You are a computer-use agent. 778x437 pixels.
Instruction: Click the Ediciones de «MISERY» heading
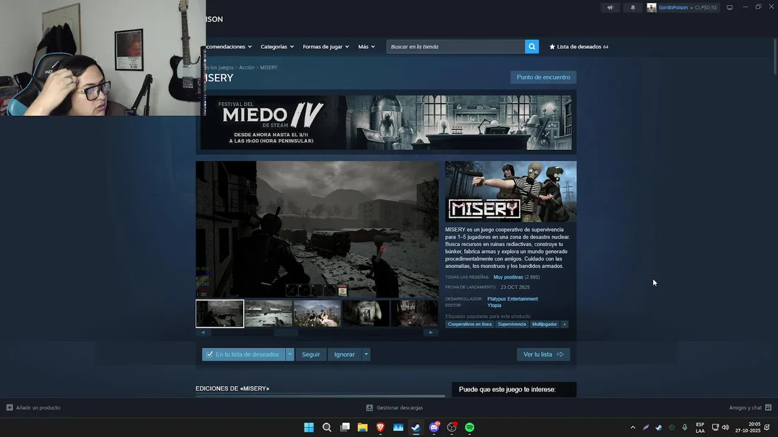click(232, 388)
